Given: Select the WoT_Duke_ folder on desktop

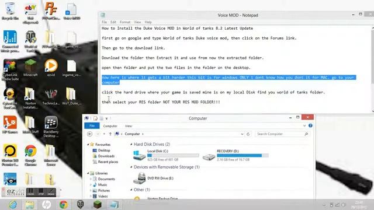Looking at the screenshot, I should (71, 96).
